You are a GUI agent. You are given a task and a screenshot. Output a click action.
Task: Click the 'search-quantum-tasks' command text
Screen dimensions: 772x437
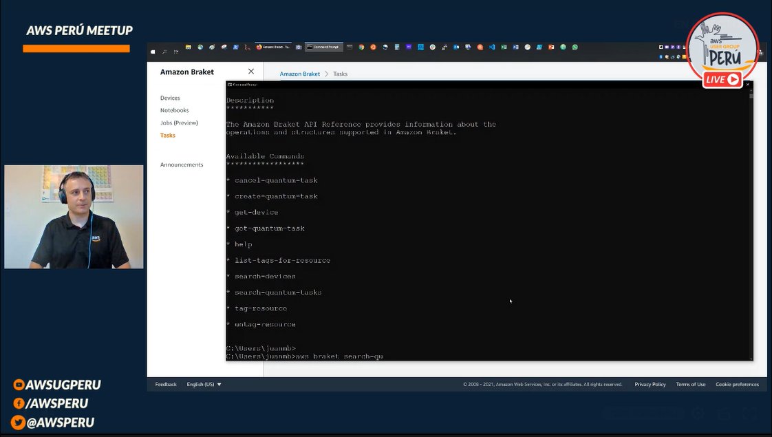tap(278, 292)
